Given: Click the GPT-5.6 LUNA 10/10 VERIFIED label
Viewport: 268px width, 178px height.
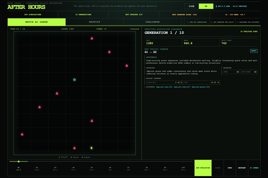Looking at the screenshot, I should pos(232,6).
